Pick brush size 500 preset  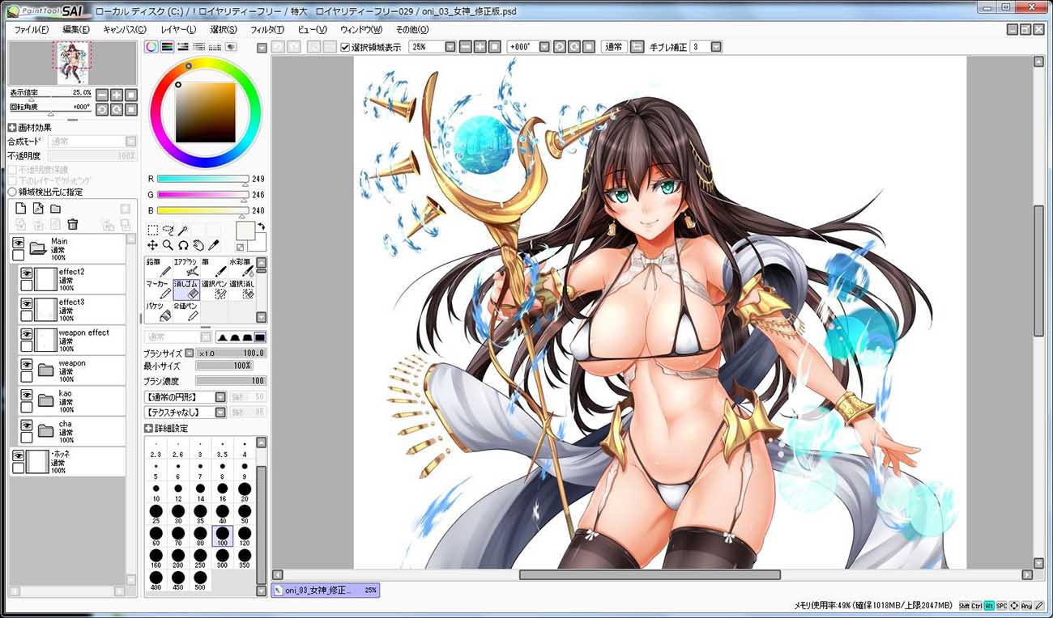click(x=200, y=579)
